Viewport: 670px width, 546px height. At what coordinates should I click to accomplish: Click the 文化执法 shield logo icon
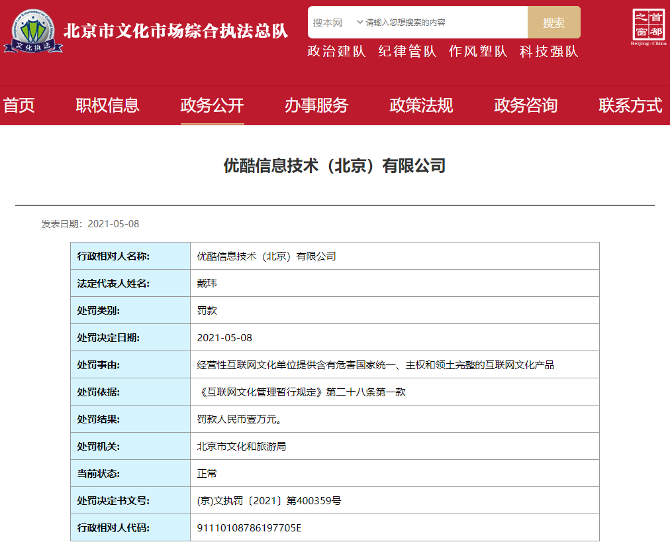click(x=33, y=30)
